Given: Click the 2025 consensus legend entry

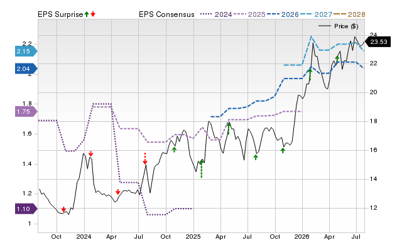Looking at the screenshot, I should [250, 14].
